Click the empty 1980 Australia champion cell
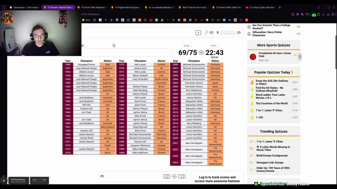Screen dimensions: 337x189 [140, 83]
